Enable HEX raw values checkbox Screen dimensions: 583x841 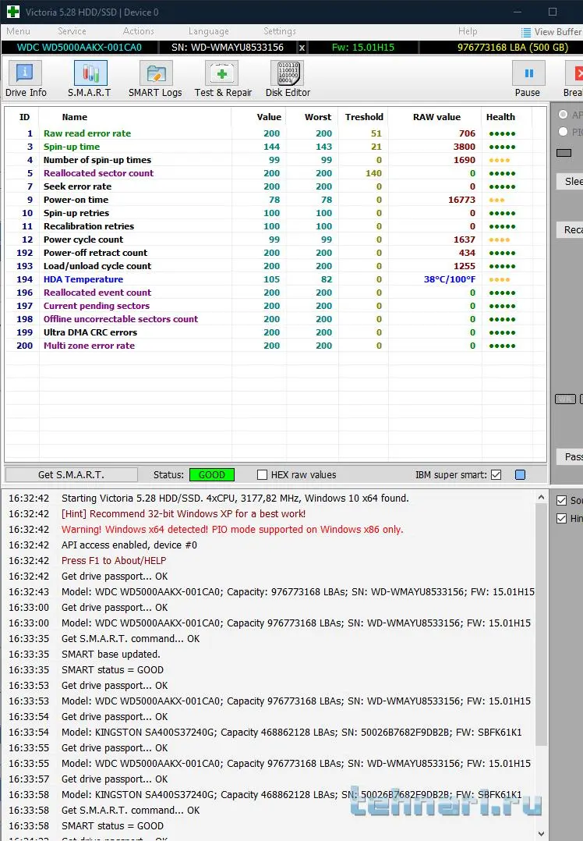[262, 474]
